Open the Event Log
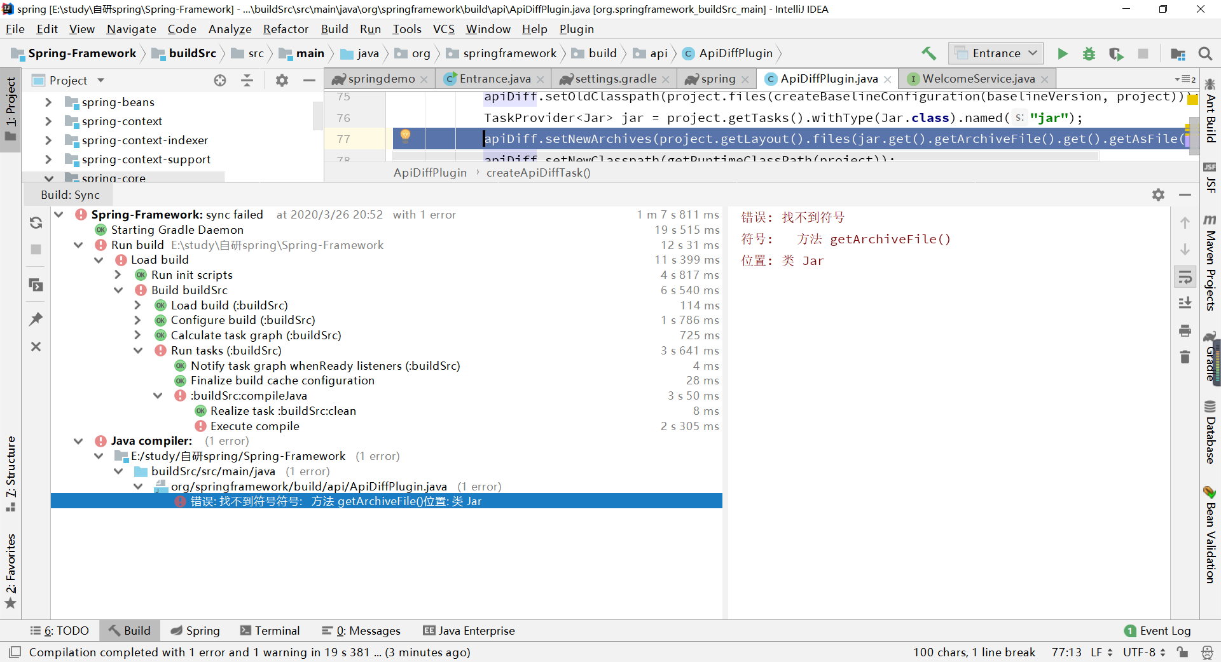This screenshot has width=1221, height=662. 1157,631
